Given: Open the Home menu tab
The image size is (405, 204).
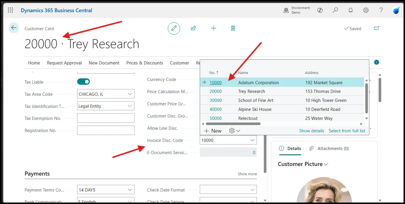Looking at the screenshot, I should click(34, 63).
